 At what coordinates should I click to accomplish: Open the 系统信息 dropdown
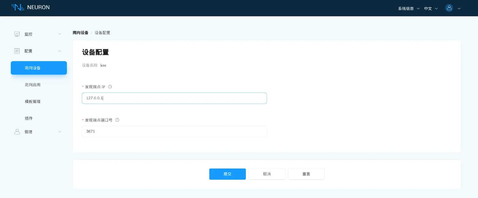(x=409, y=9)
